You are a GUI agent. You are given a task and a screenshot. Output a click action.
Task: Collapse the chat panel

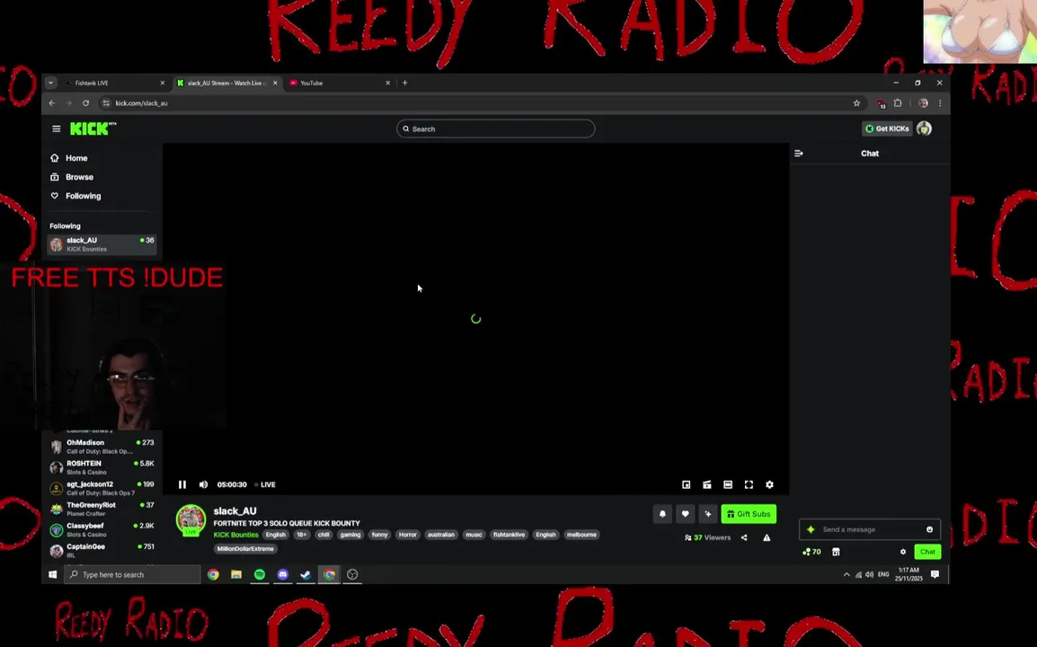tap(799, 154)
